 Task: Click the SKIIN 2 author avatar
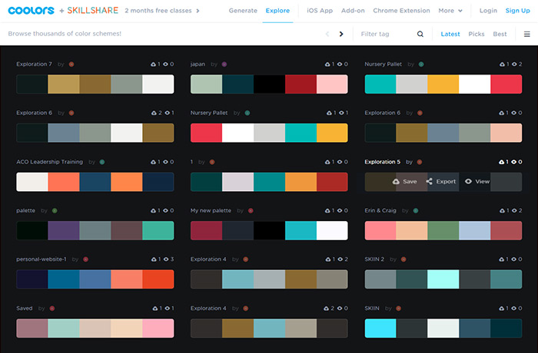[403, 259]
